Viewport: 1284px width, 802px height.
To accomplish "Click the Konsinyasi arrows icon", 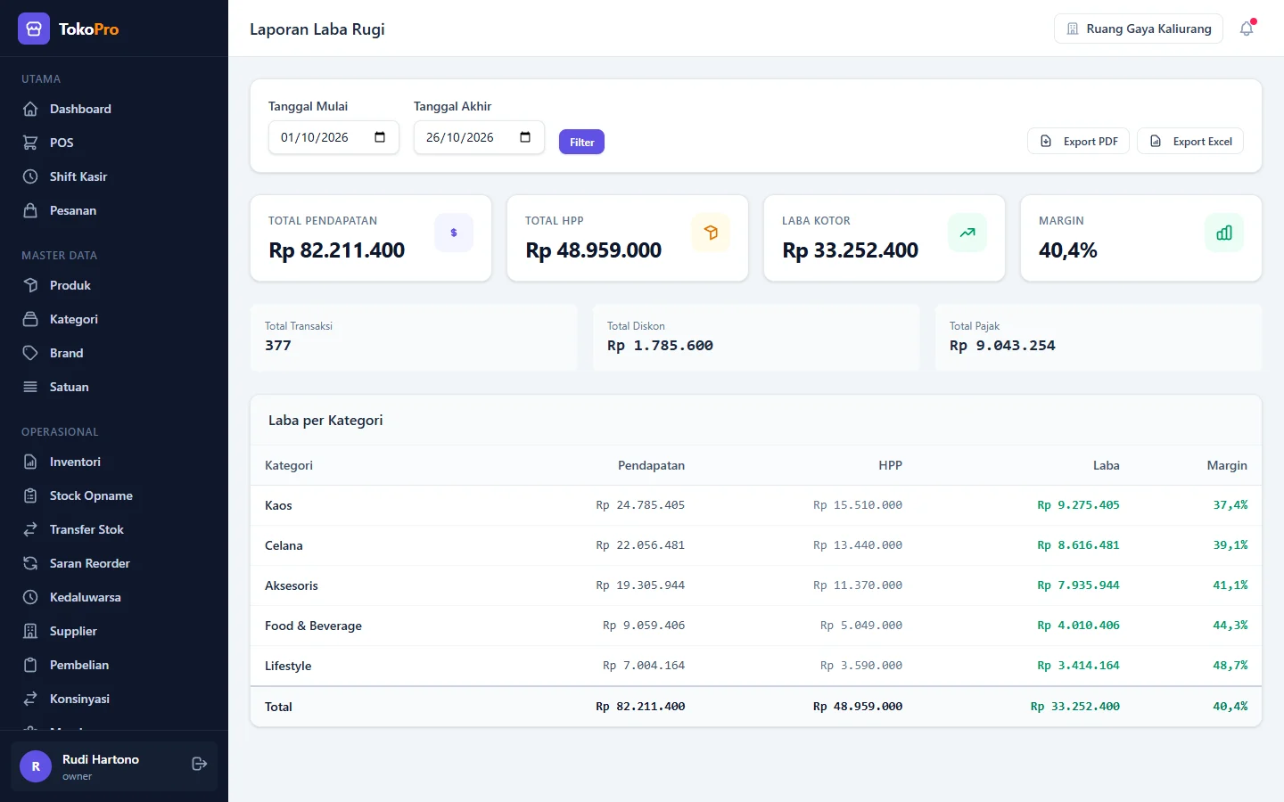I will [x=30, y=699].
